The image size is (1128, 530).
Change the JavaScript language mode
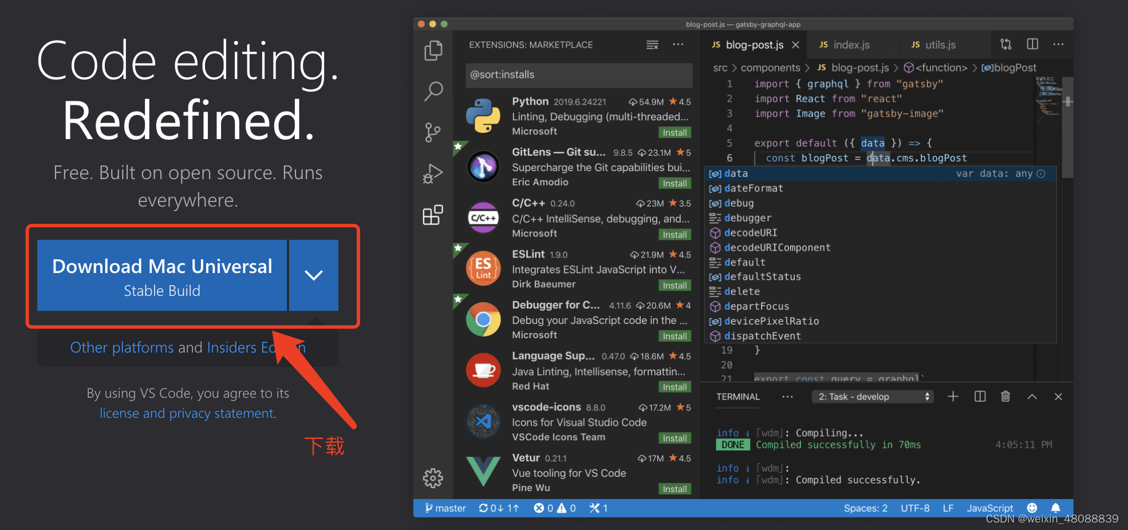click(990, 508)
